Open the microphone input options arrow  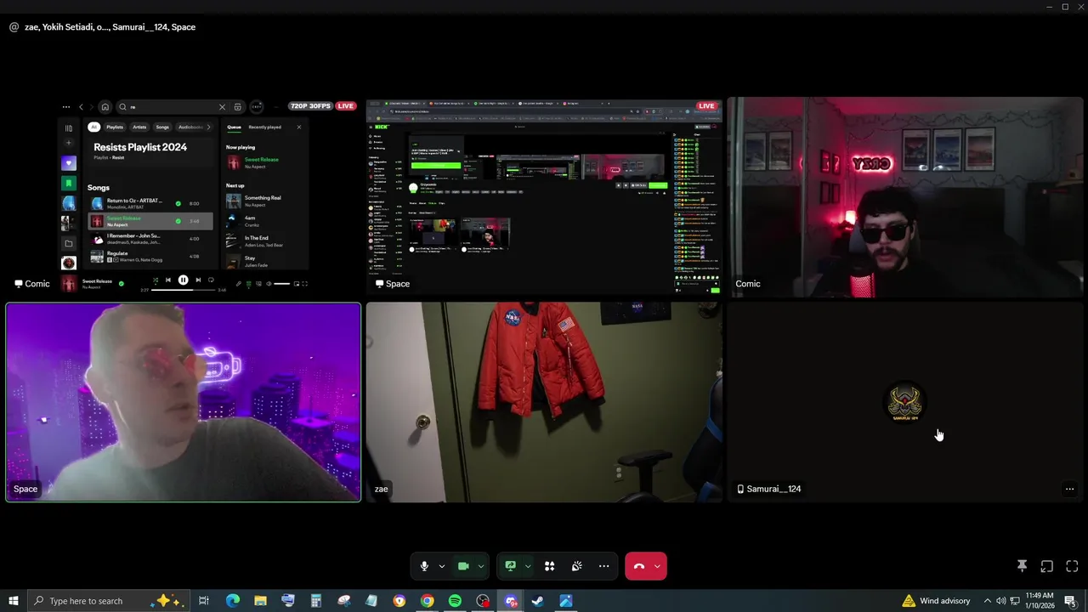tap(441, 566)
